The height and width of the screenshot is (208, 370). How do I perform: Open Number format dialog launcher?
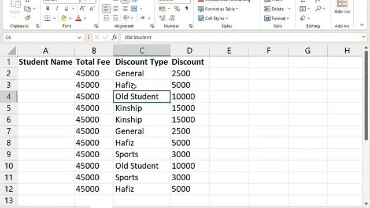[191, 26]
